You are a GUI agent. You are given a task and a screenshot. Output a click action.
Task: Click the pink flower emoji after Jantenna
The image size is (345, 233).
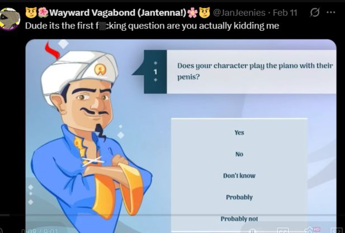pyautogui.click(x=192, y=12)
